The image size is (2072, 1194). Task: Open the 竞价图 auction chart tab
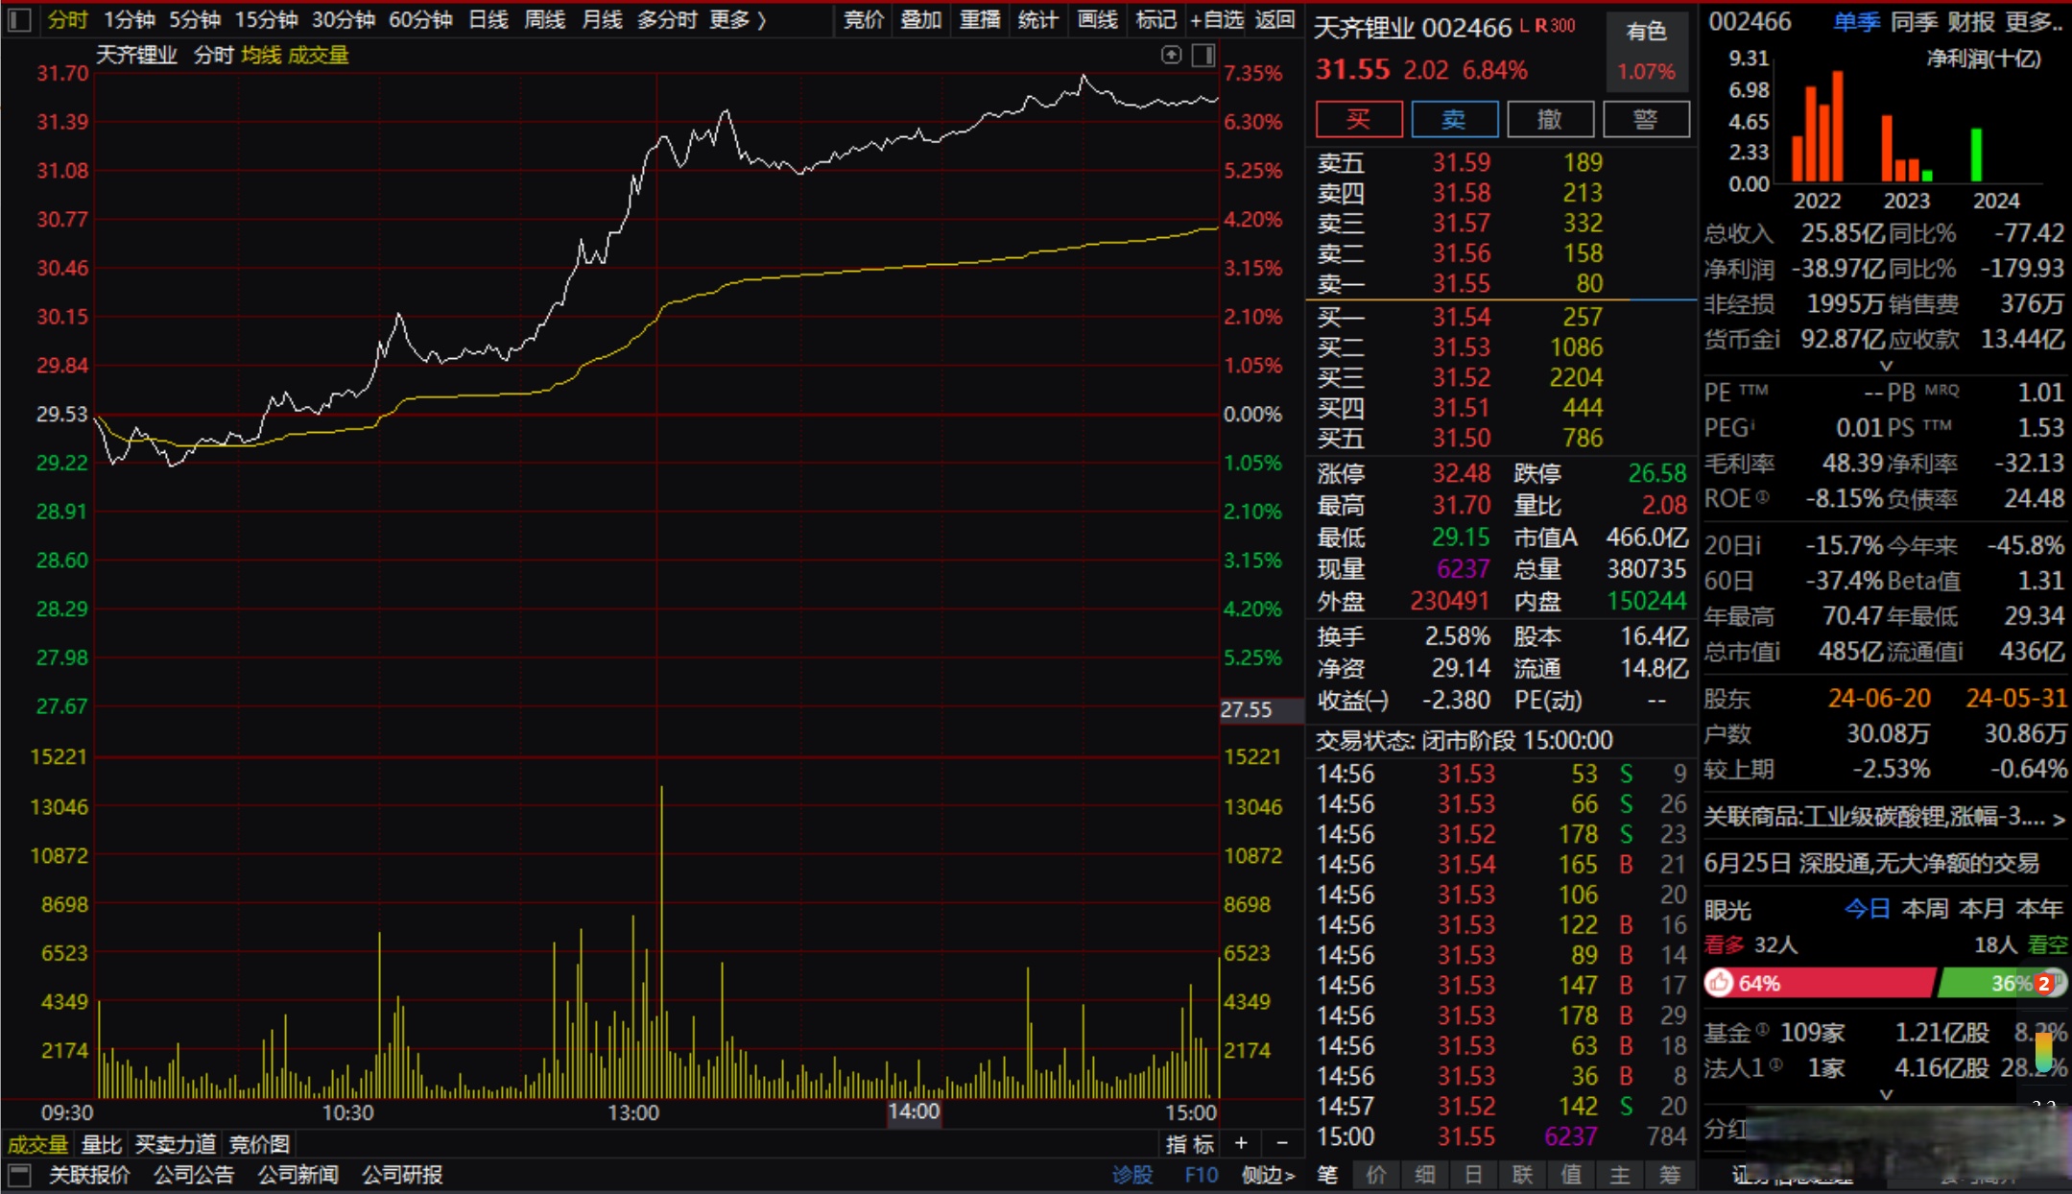tap(259, 1144)
